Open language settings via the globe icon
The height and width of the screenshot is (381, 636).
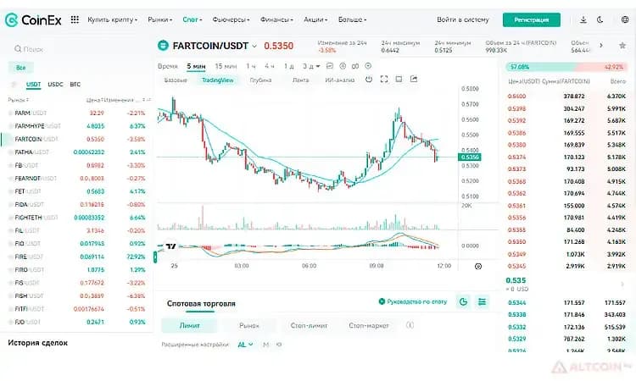coord(625,19)
